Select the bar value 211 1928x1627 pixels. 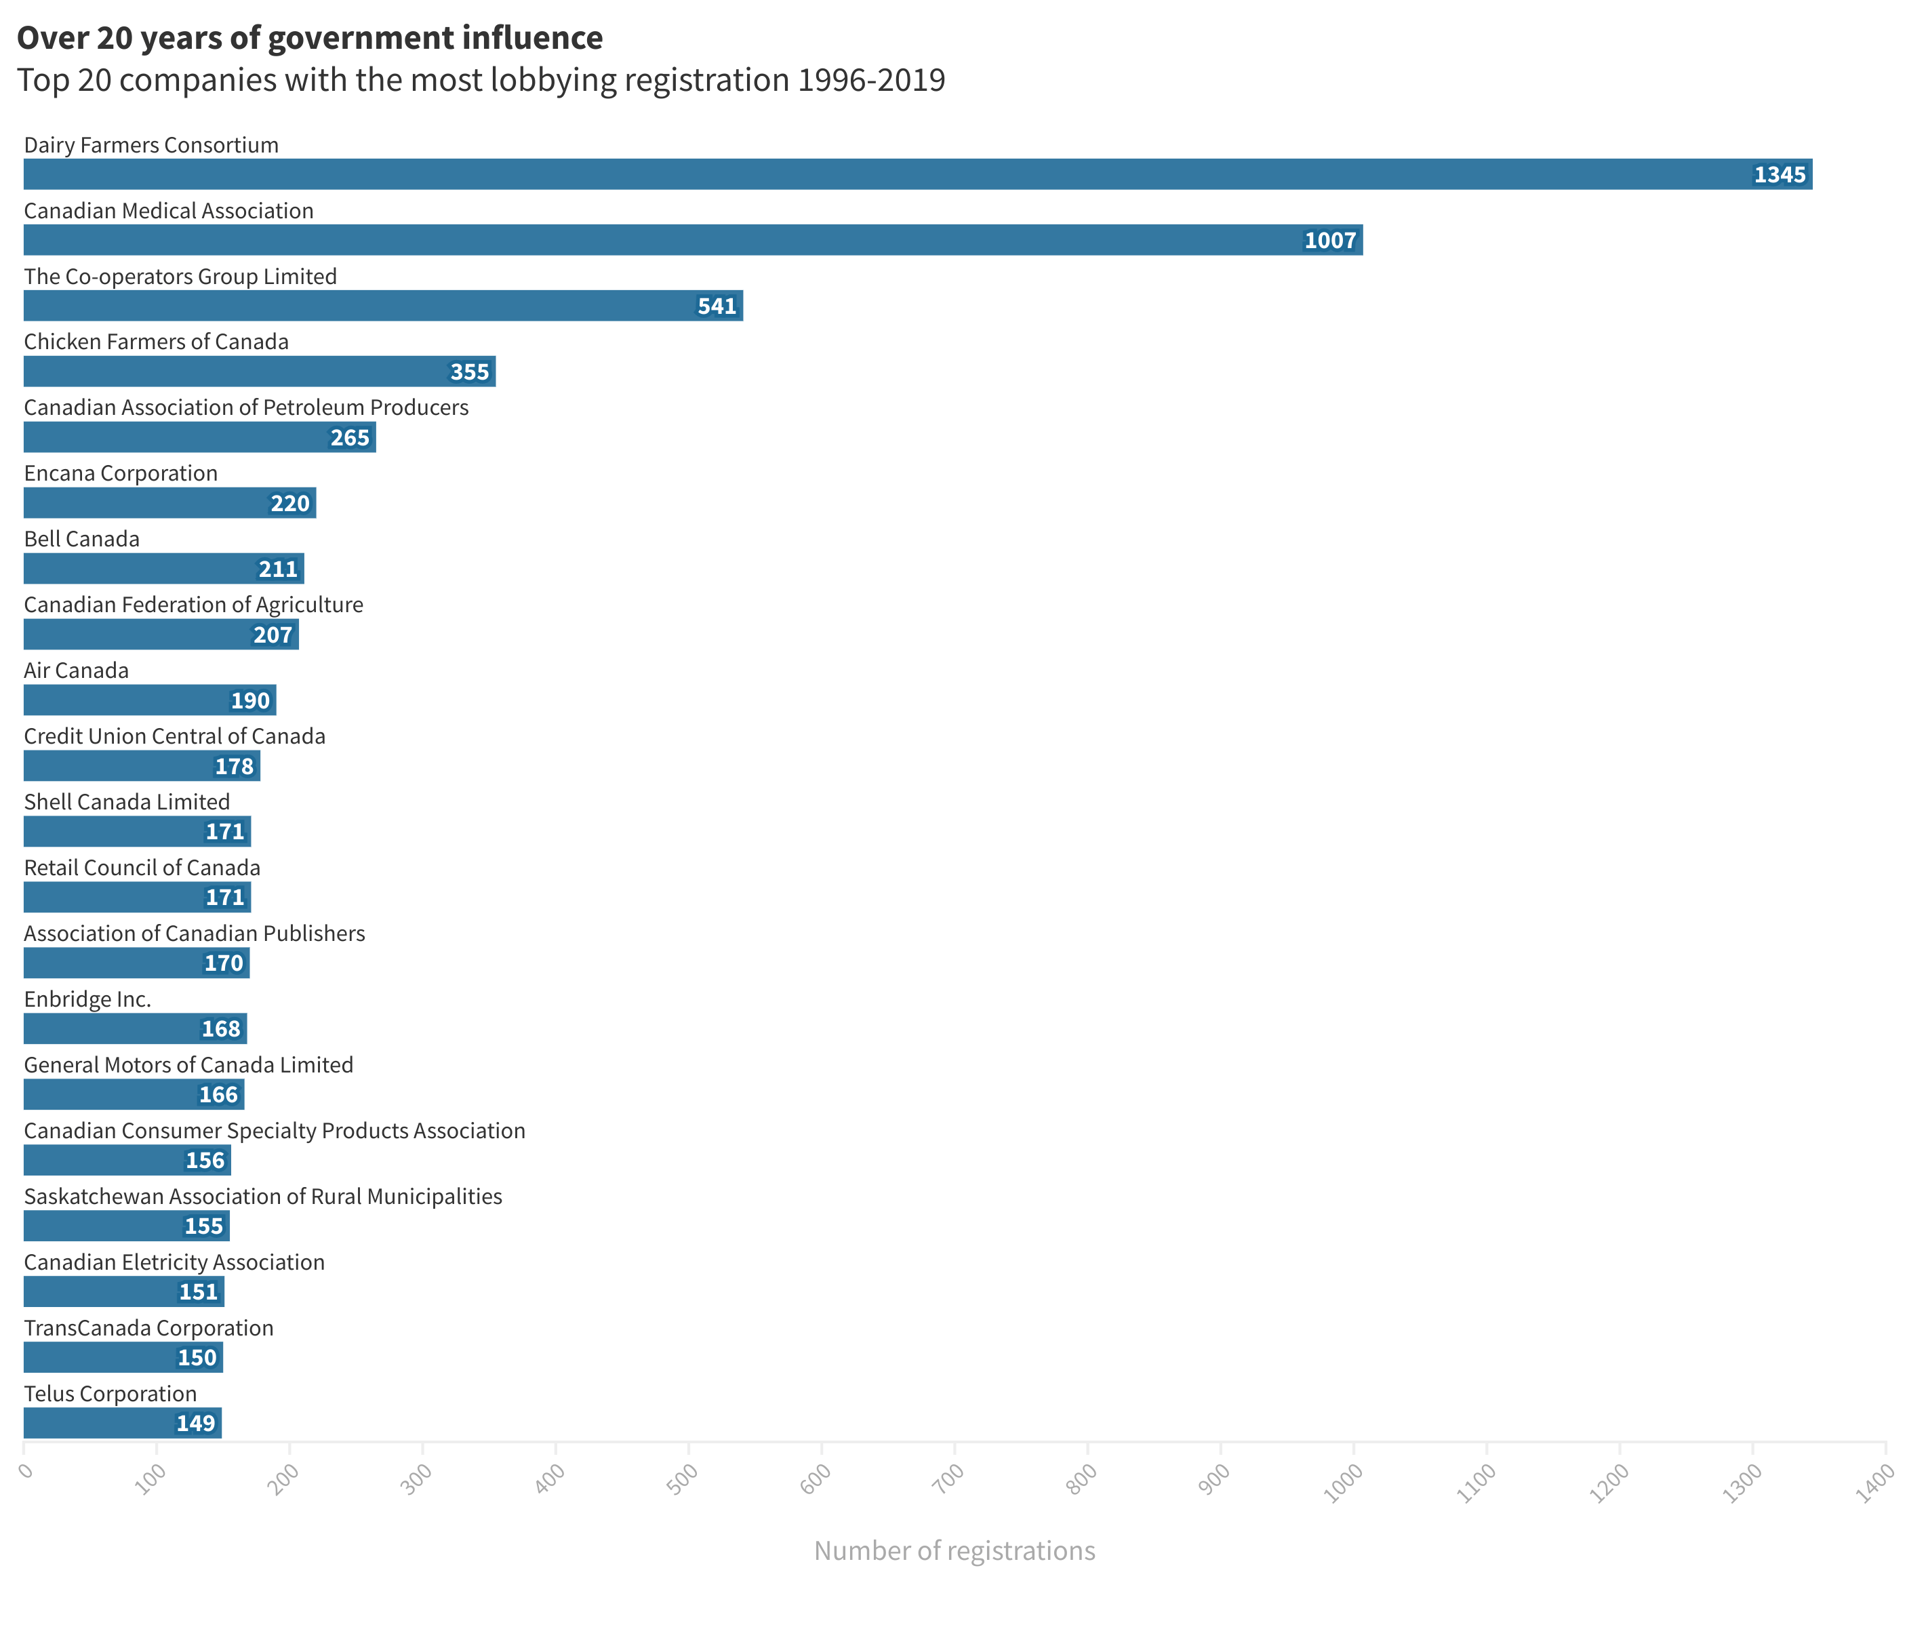tap(278, 569)
